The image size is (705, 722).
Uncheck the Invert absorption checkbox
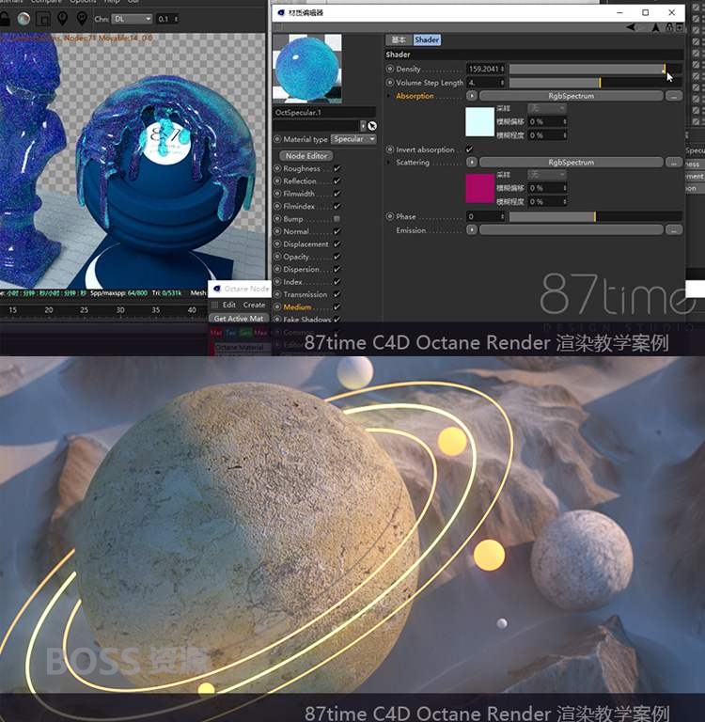tap(469, 149)
